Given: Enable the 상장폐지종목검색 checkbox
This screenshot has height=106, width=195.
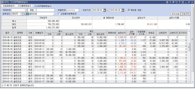Looking at the screenshot, I should (59, 14).
